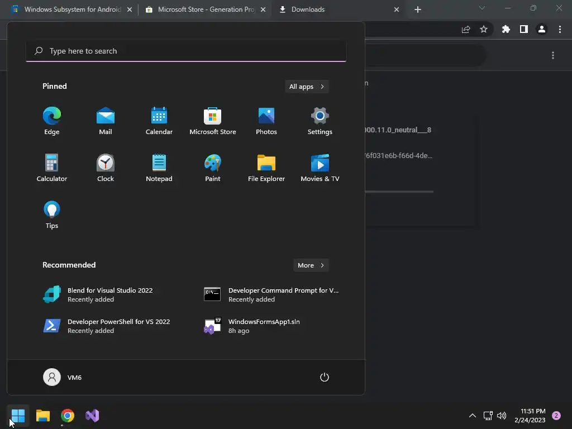Viewport: 572px width, 429px height.
Task: Share this page from Chrome toolbar
Action: pos(466,30)
